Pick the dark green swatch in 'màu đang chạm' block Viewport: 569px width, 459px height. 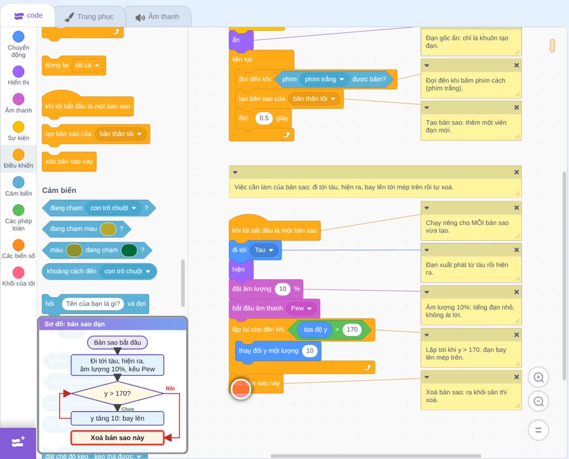(129, 250)
